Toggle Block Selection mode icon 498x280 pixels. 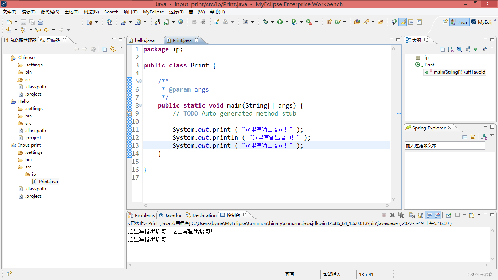pyautogui.click(x=411, y=22)
